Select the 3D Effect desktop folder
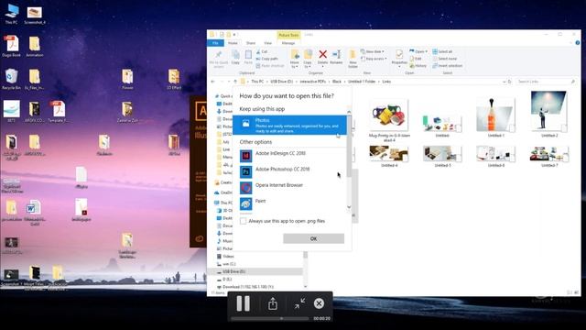Viewport: 586px width, 330px height. tap(174, 79)
